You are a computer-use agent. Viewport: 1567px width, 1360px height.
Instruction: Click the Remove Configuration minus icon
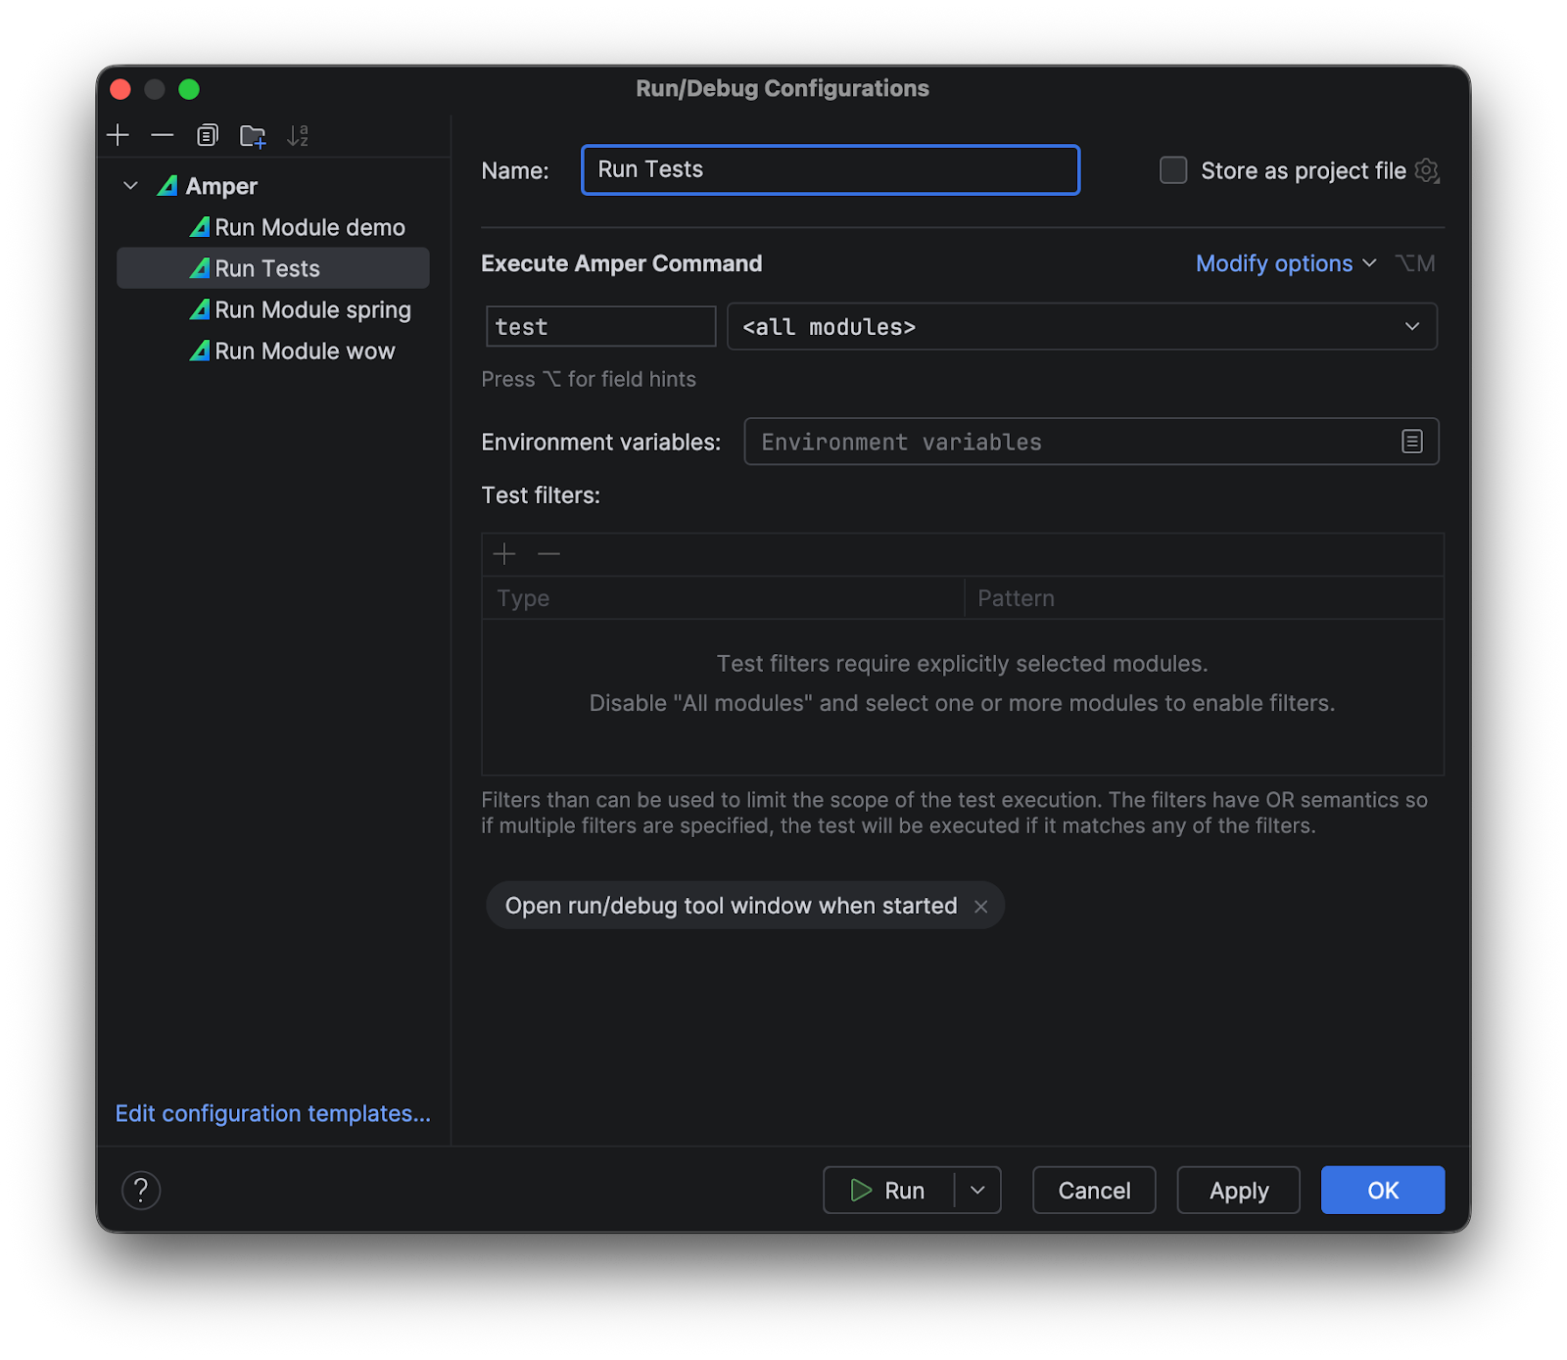tap(163, 135)
